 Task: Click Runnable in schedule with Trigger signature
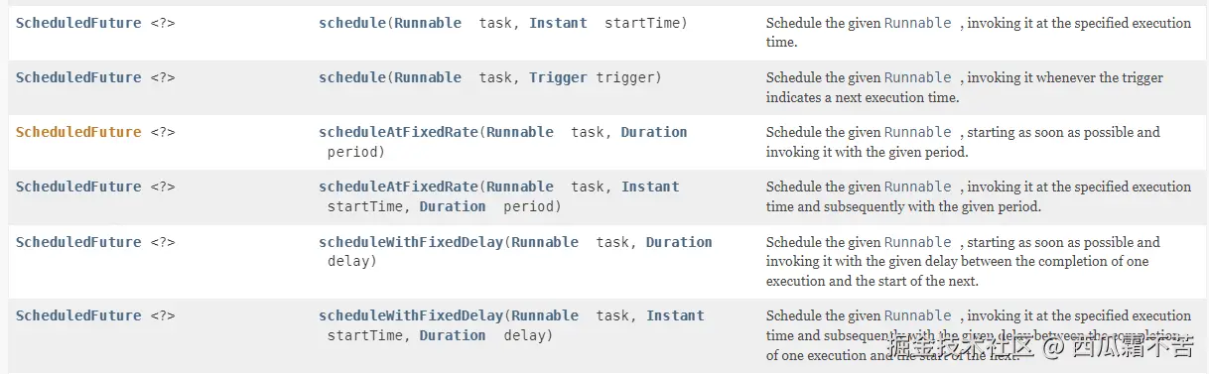click(x=428, y=77)
